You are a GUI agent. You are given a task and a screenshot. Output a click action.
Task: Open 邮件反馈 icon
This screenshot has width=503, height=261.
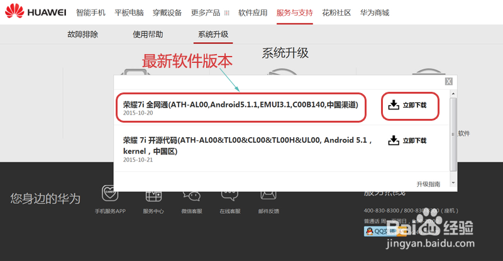point(268,194)
